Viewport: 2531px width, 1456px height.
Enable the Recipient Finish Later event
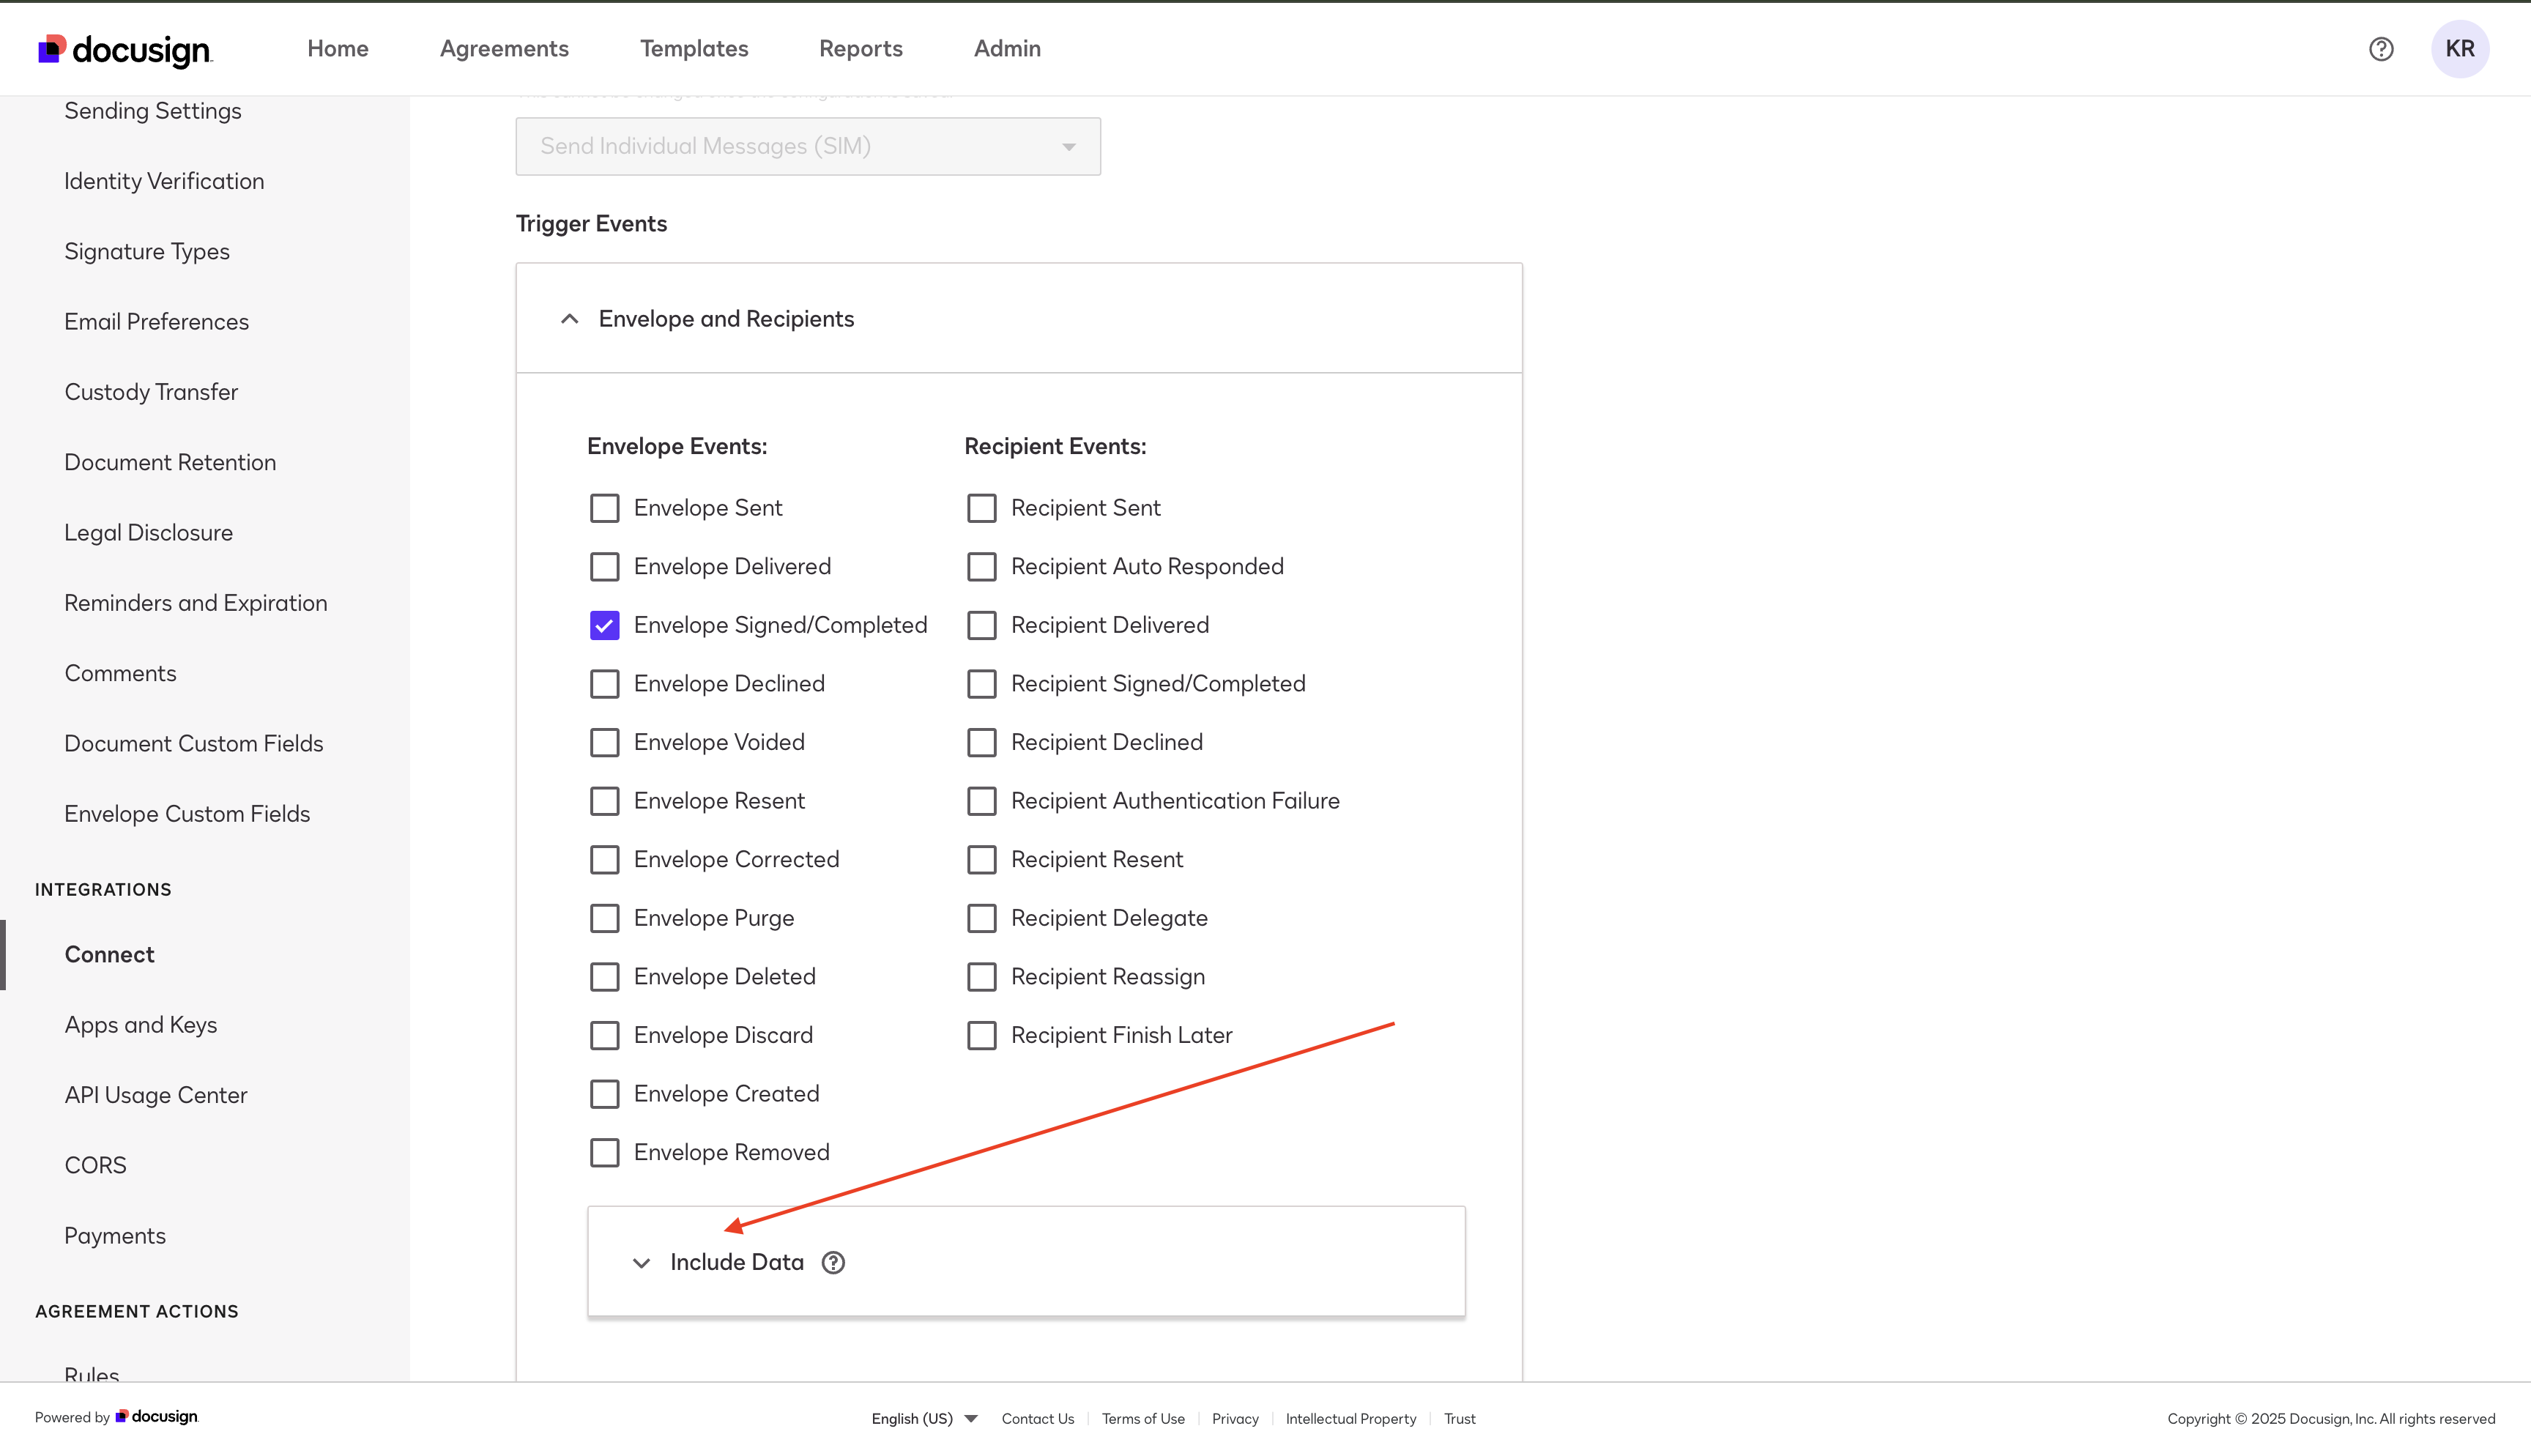coord(981,1035)
